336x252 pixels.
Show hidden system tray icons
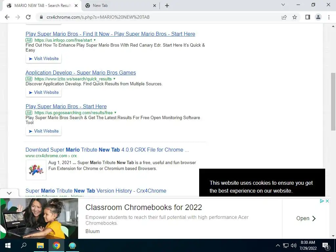pyautogui.click(x=278, y=245)
